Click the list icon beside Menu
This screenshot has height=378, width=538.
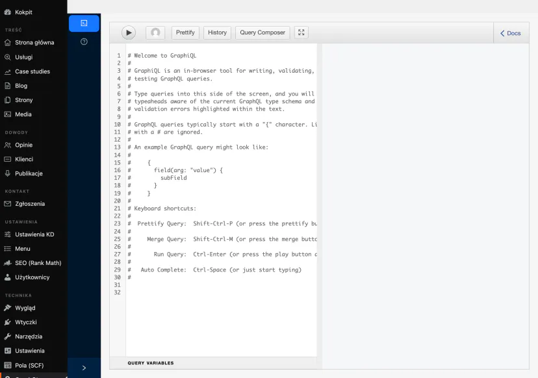point(8,249)
